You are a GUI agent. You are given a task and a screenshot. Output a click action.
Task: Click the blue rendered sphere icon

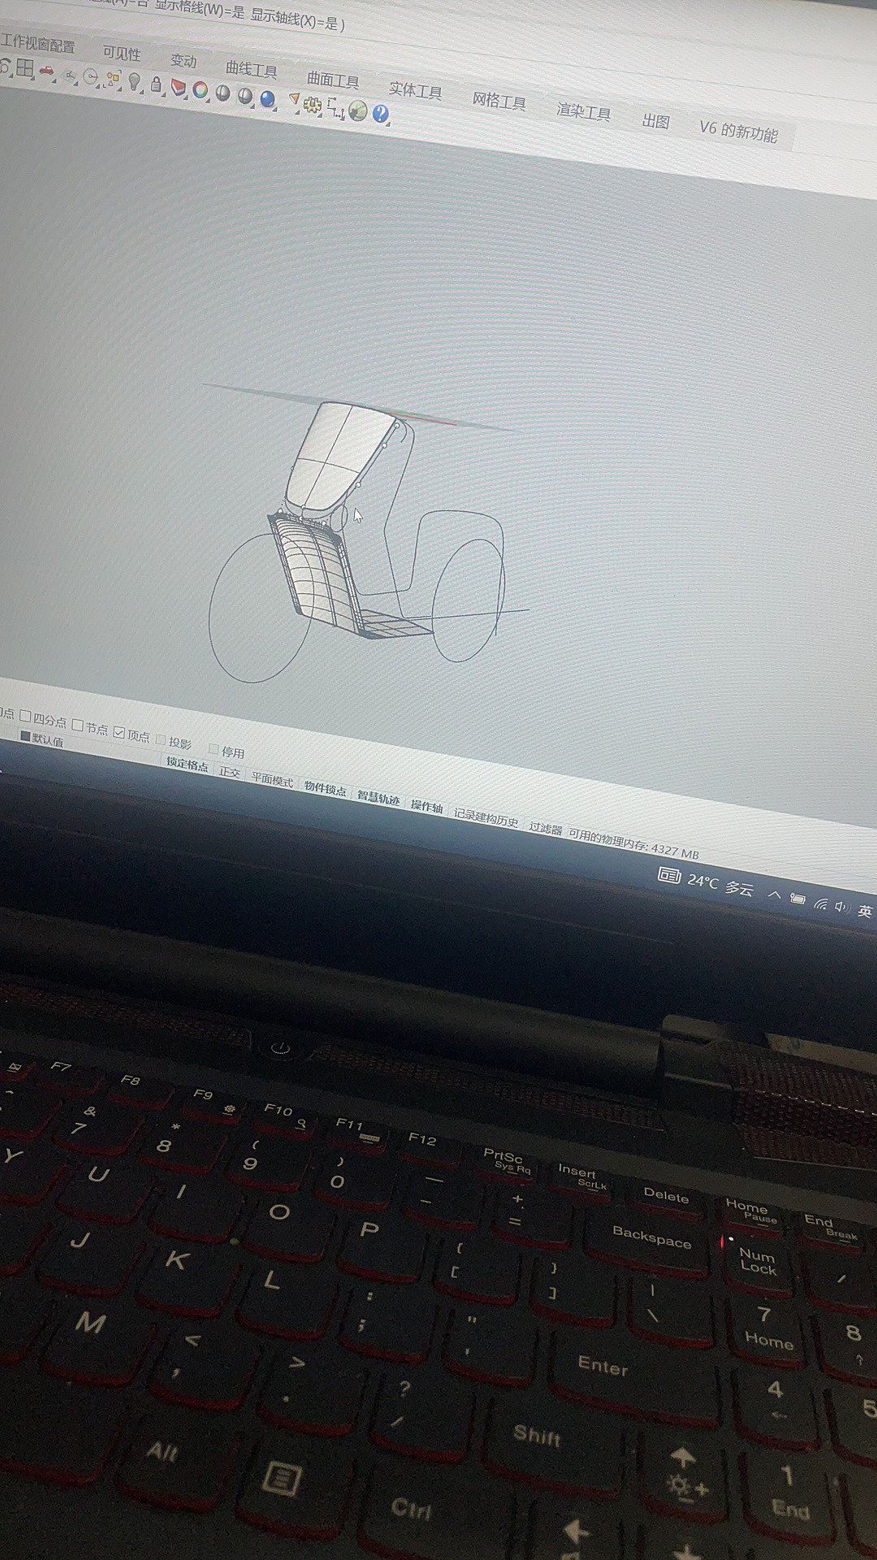tap(268, 98)
